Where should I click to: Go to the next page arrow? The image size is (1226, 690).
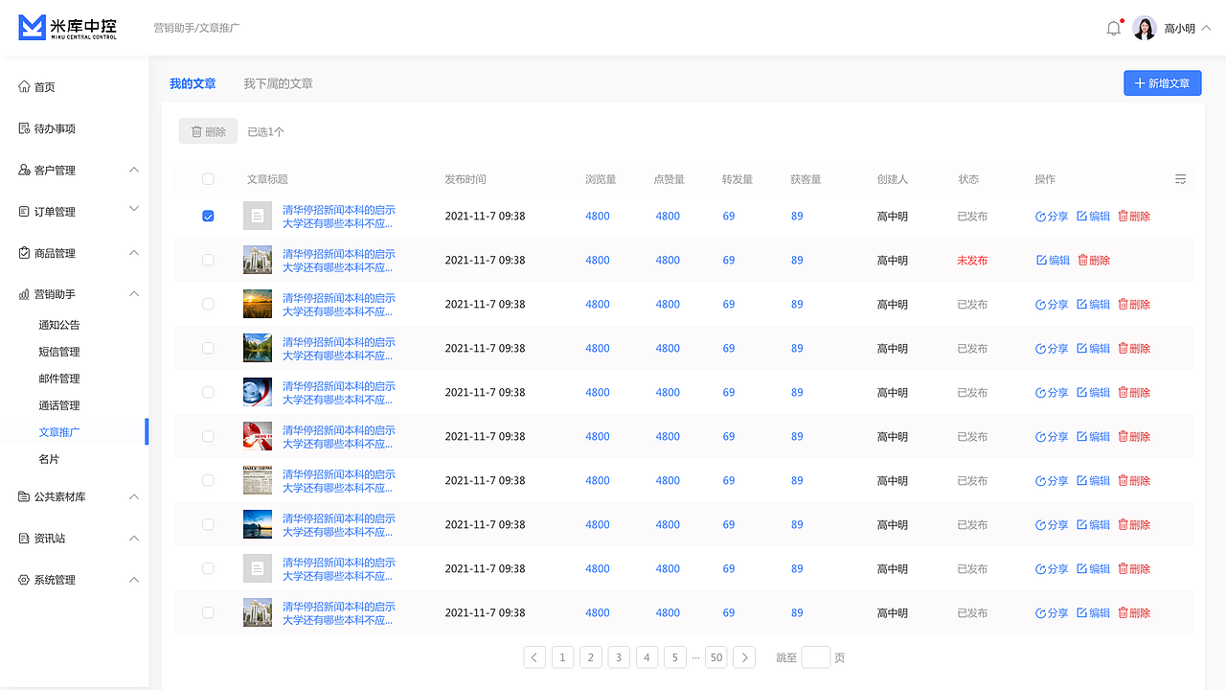tap(744, 657)
